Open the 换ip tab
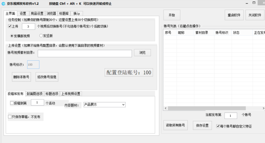The width and height of the screenshot is (265, 143). [77, 13]
